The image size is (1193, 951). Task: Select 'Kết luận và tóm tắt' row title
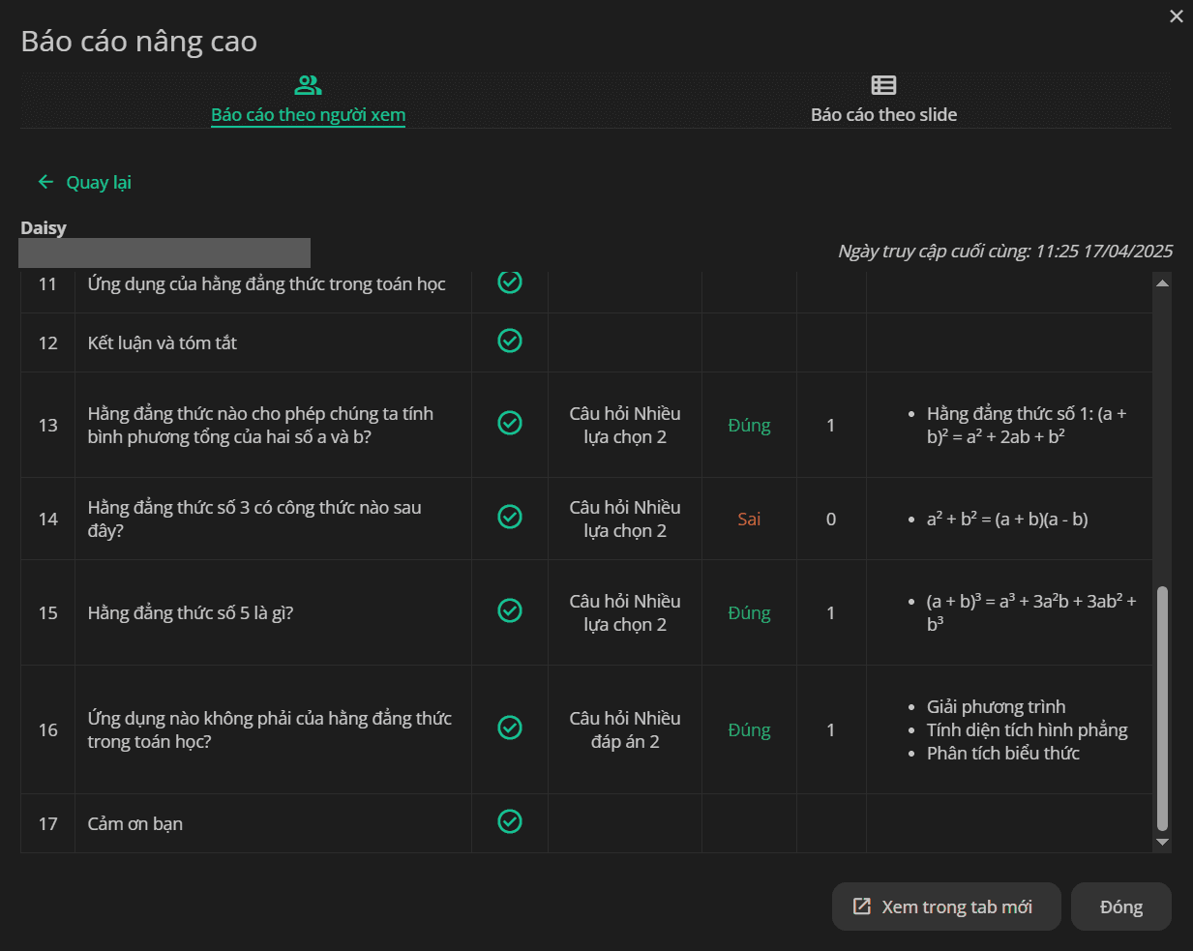[162, 342]
